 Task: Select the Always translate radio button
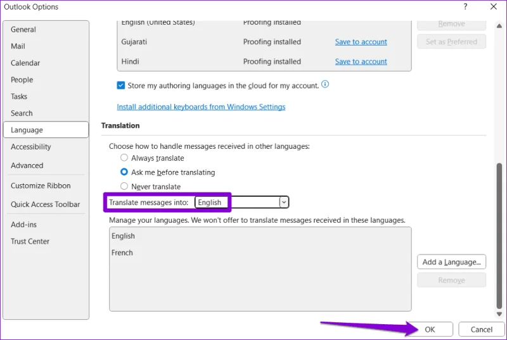pyautogui.click(x=124, y=158)
